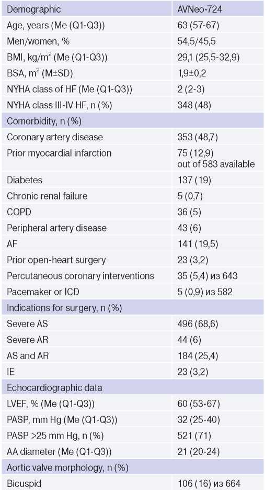Select the LVEF value 60 (53-67)
The image size is (265, 490).
(x=198, y=404)
